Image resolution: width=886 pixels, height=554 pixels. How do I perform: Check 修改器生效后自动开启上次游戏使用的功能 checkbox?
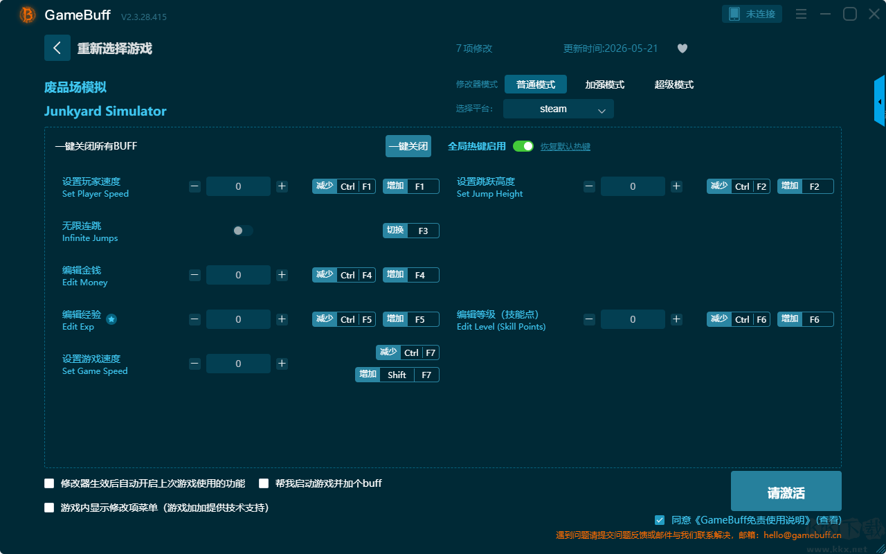(49, 483)
